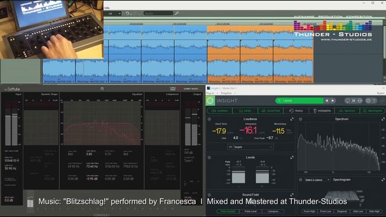This screenshot has height=217, width=386.
Task: Click the Bypass button in Insight window
Action: (x=381, y=93)
